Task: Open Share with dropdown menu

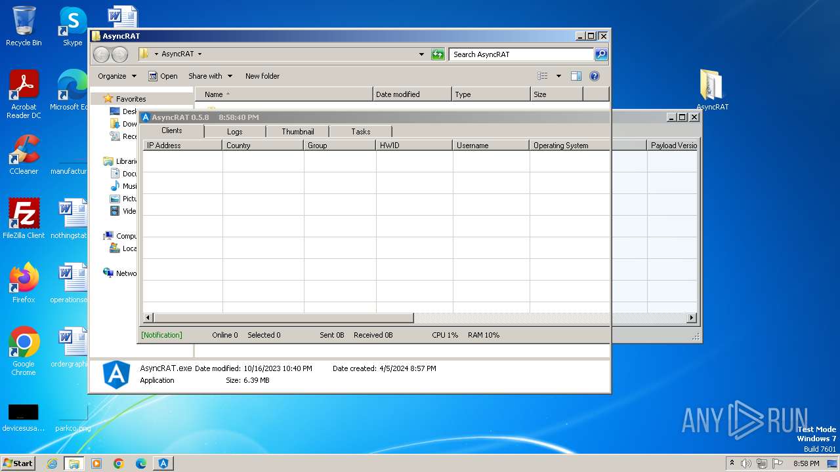Action: tap(210, 76)
